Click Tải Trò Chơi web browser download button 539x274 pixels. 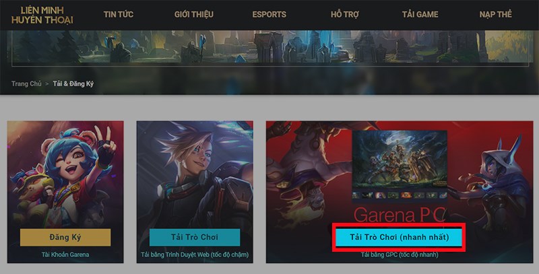coord(195,237)
